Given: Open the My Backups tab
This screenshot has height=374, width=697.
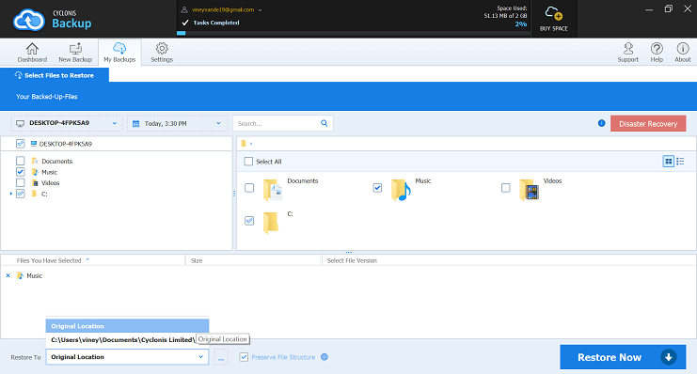Looking at the screenshot, I should 119,53.
